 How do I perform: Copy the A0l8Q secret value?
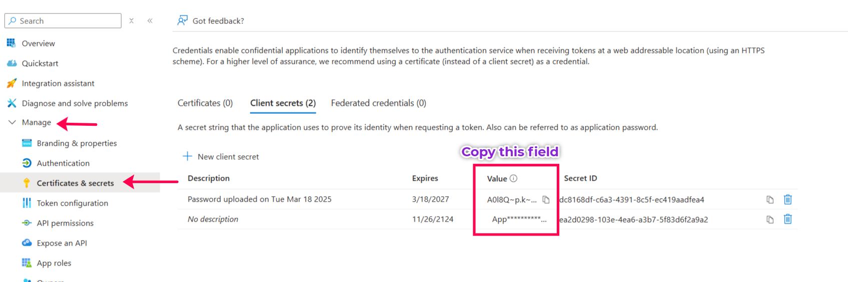546,200
